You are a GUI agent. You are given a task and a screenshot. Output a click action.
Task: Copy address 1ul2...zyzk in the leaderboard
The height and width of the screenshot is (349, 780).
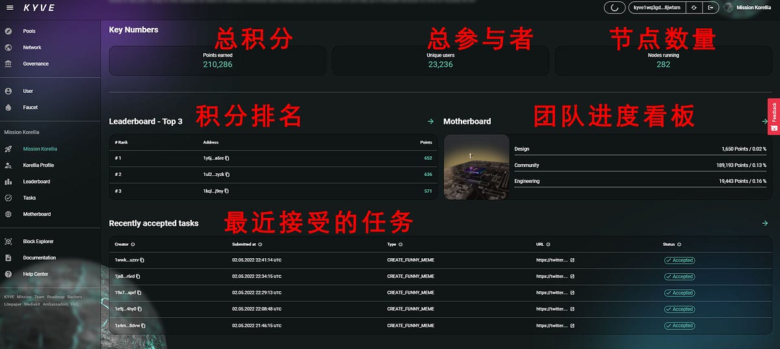click(x=227, y=174)
